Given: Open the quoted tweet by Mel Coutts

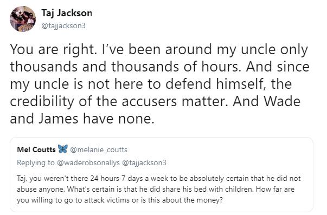Looking at the screenshot, I should pyautogui.click(x=162, y=174).
